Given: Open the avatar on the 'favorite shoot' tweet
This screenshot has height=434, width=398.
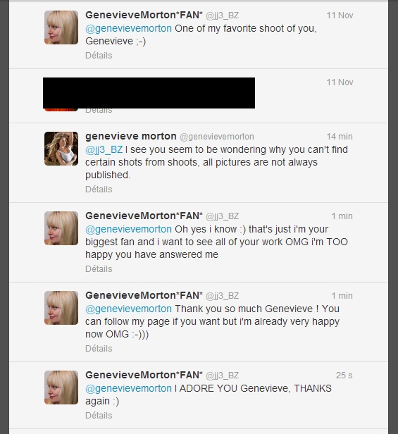Looking at the screenshot, I should [61, 27].
